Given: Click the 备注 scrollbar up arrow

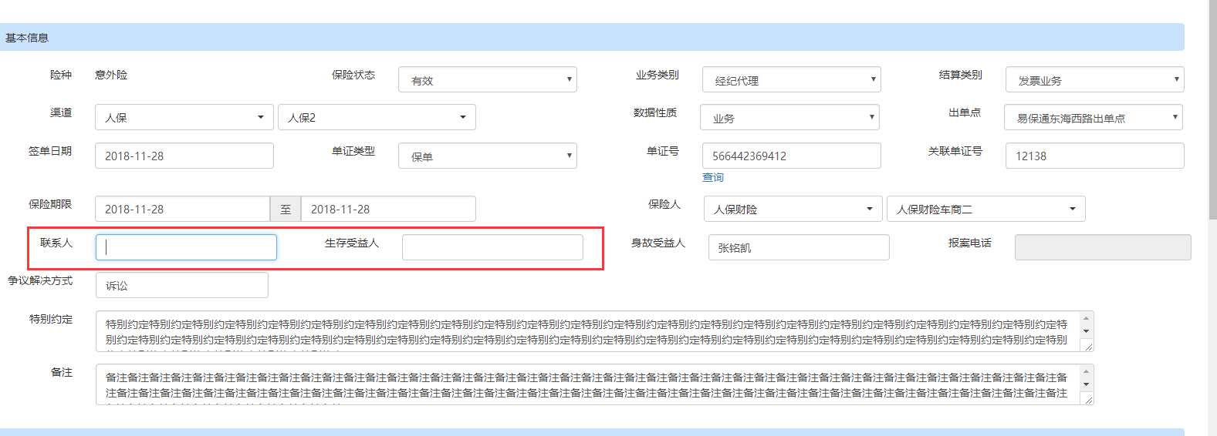Looking at the screenshot, I should (1087, 371).
